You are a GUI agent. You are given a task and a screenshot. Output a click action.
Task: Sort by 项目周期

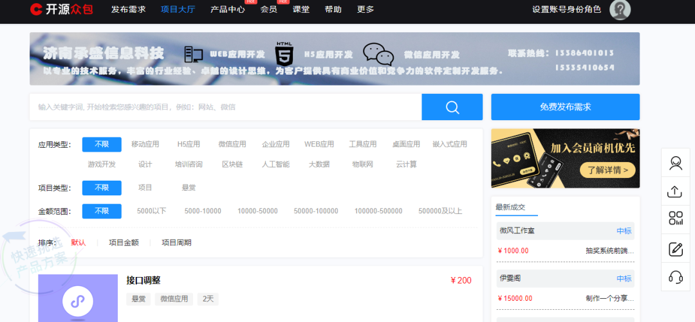point(176,243)
